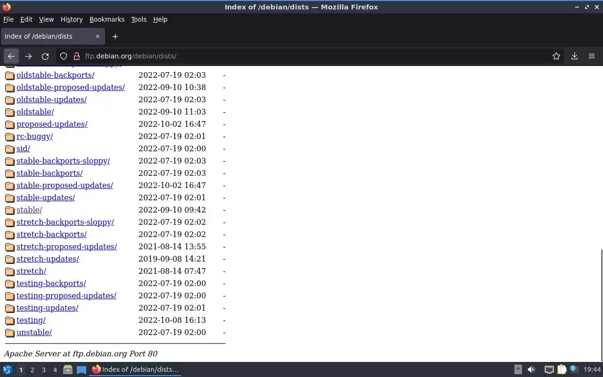The height and width of the screenshot is (377, 603).
Task: Click the folder icon beside proposed-updates/
Action: tap(9, 124)
